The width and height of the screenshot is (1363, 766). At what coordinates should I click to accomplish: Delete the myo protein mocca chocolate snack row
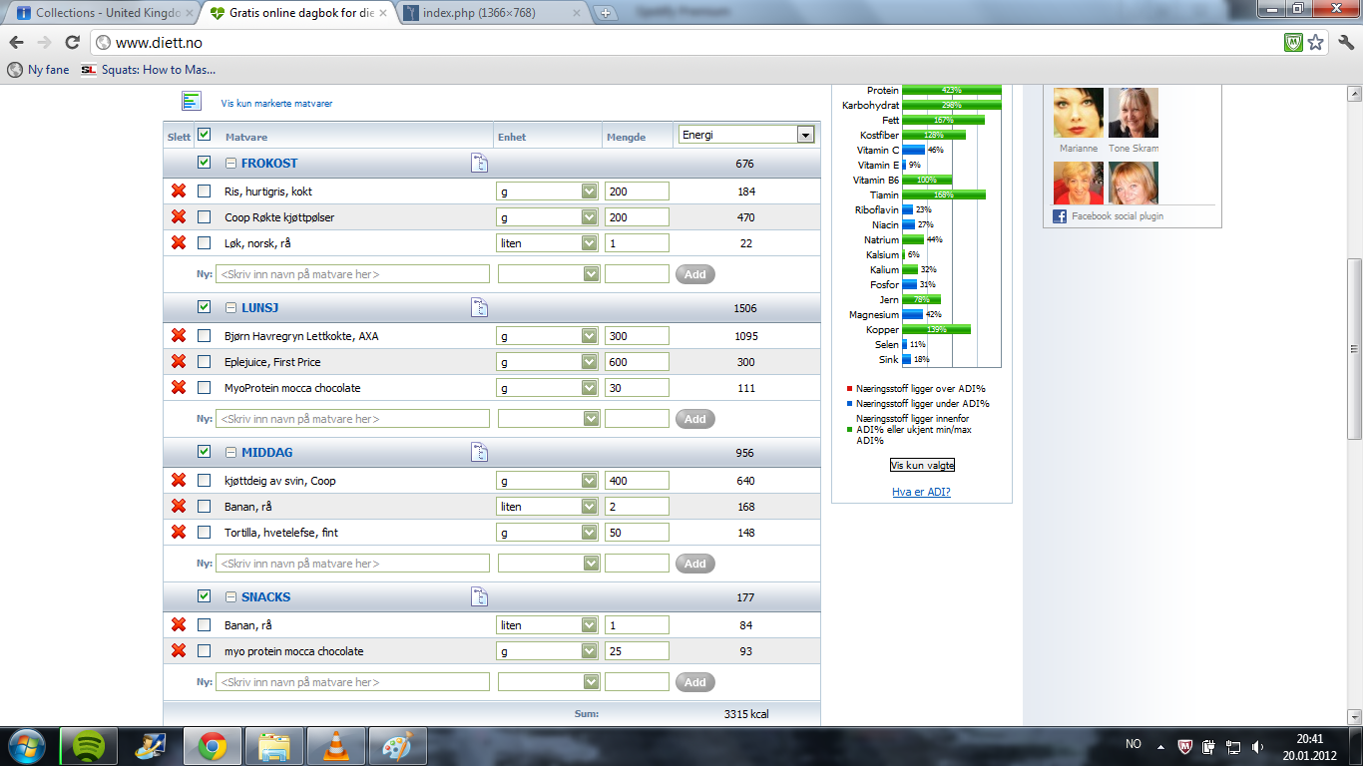179,650
